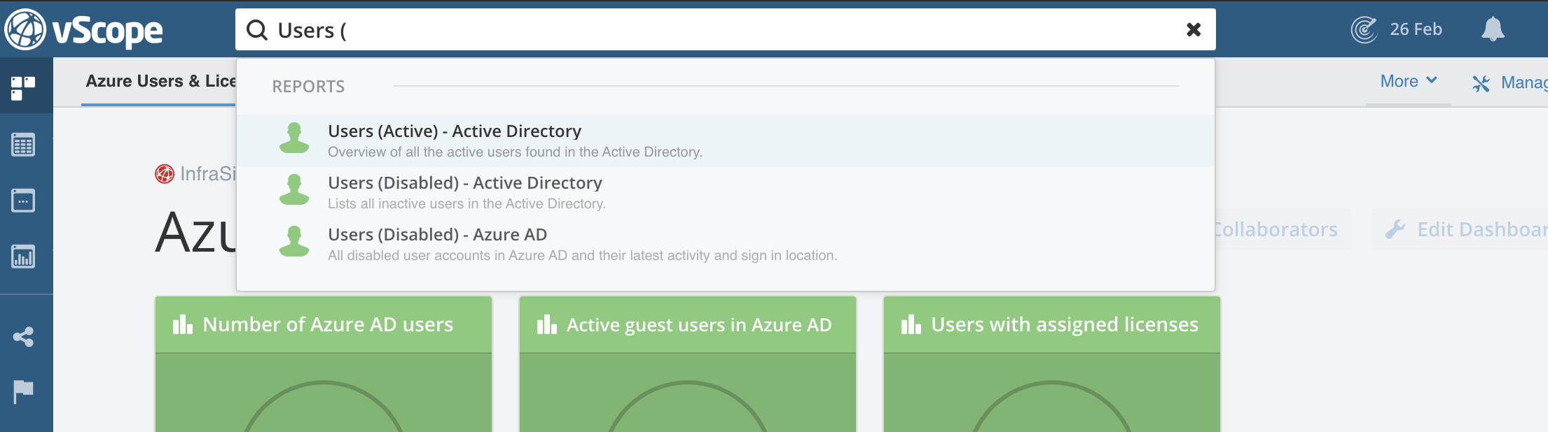Click chart icon on Active guest users widget
This screenshot has width=1548, height=432.
point(547,324)
